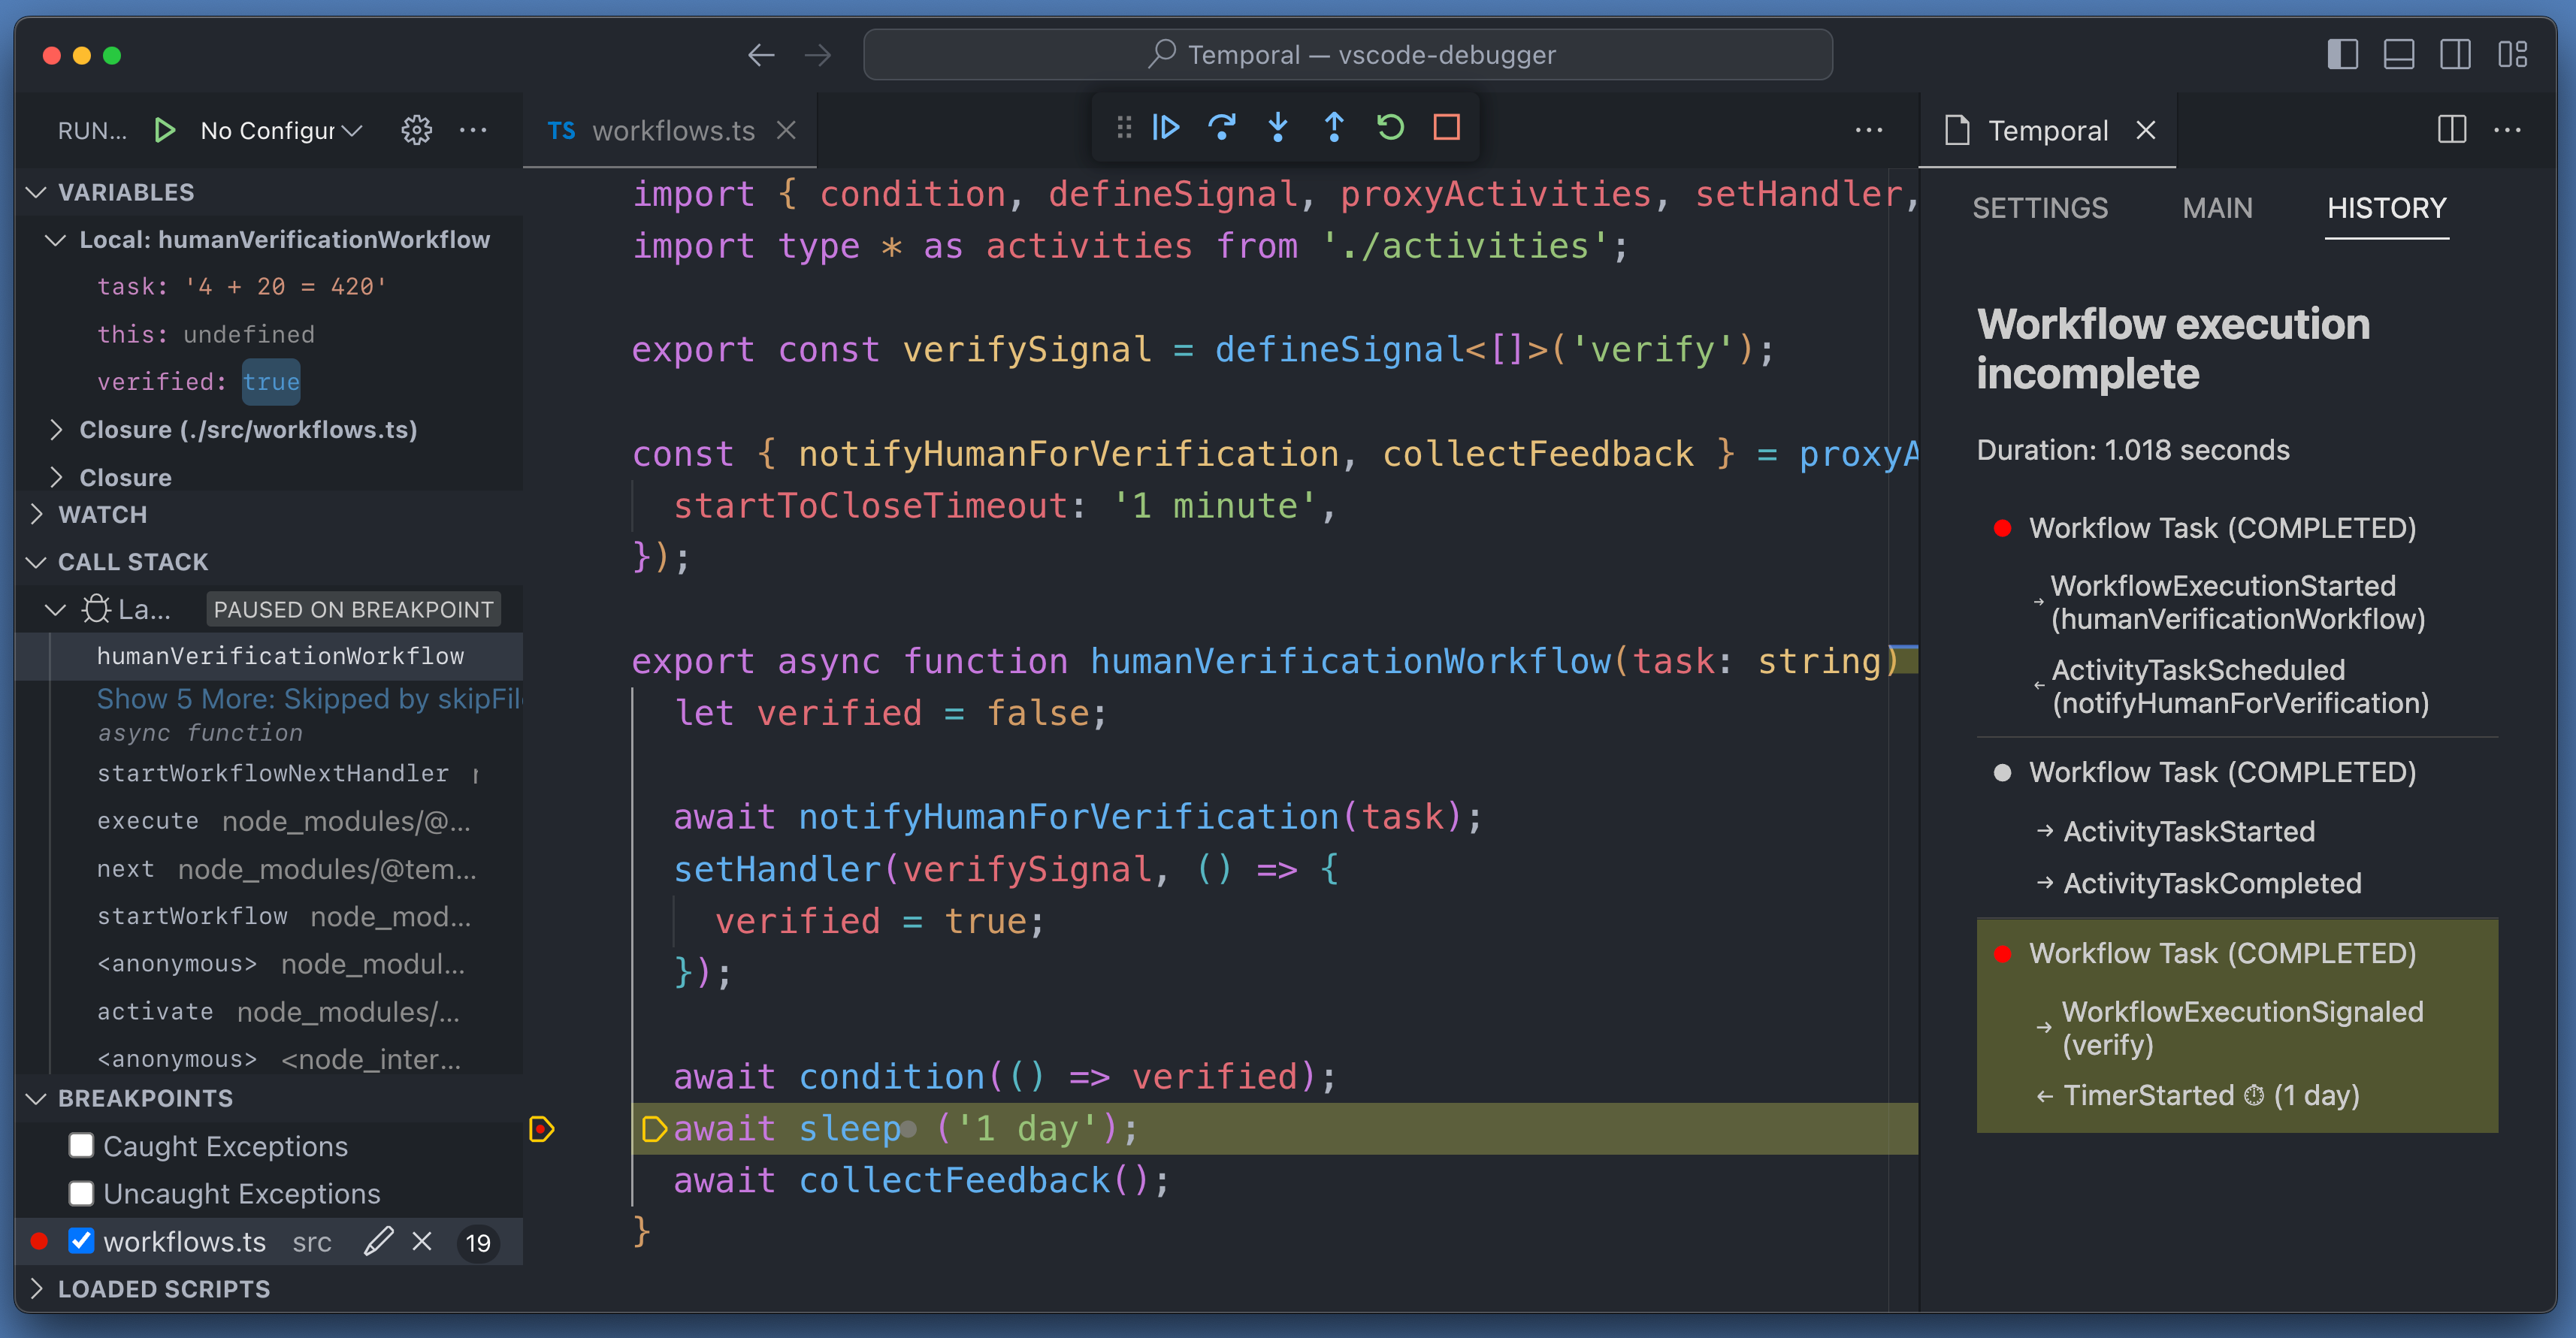Expand Closure (./src/workflows.ts) scope

pyautogui.click(x=56, y=430)
